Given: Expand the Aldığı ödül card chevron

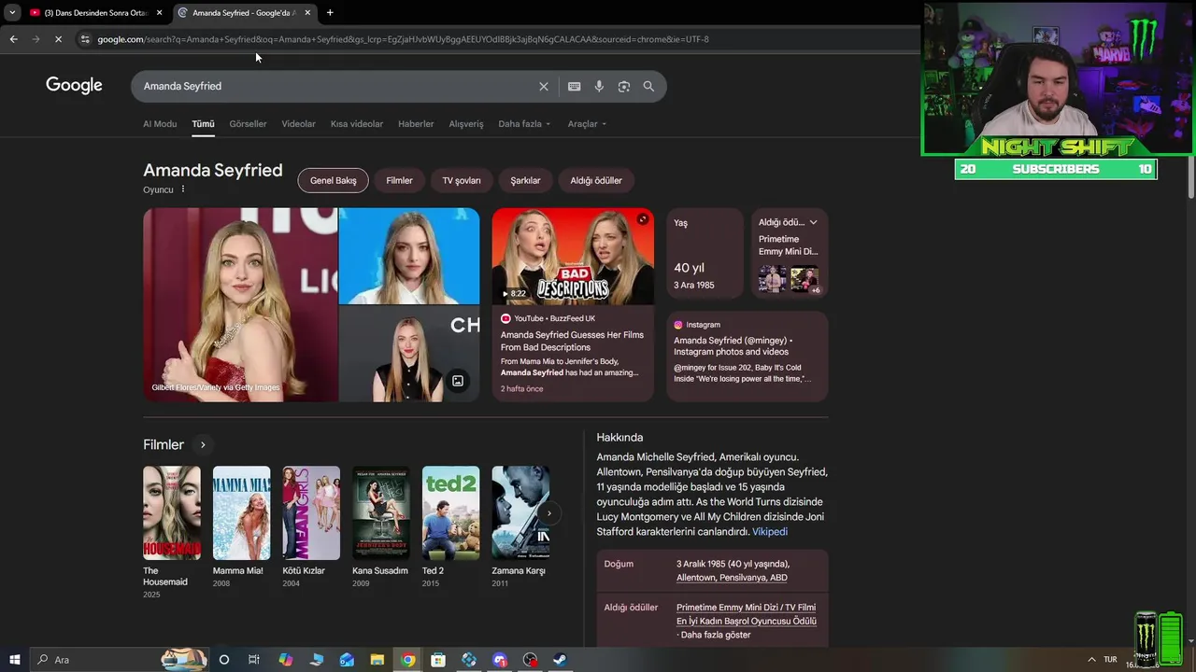Looking at the screenshot, I should [x=813, y=222].
